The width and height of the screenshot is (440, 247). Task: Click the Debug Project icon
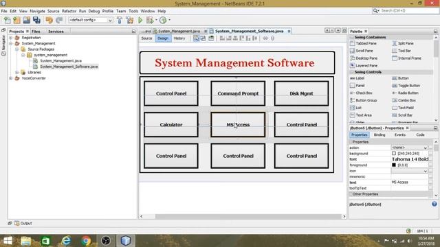(x=150, y=20)
